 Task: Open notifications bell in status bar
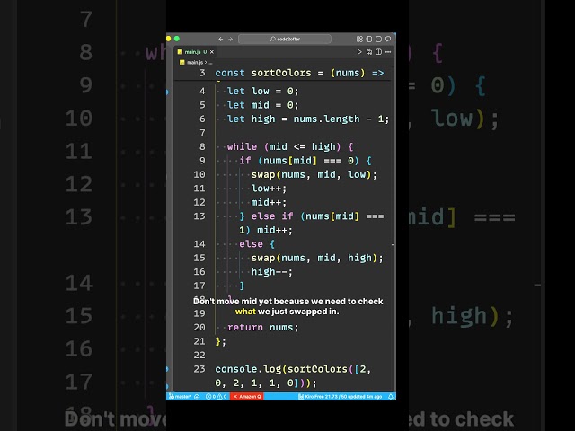click(x=391, y=397)
